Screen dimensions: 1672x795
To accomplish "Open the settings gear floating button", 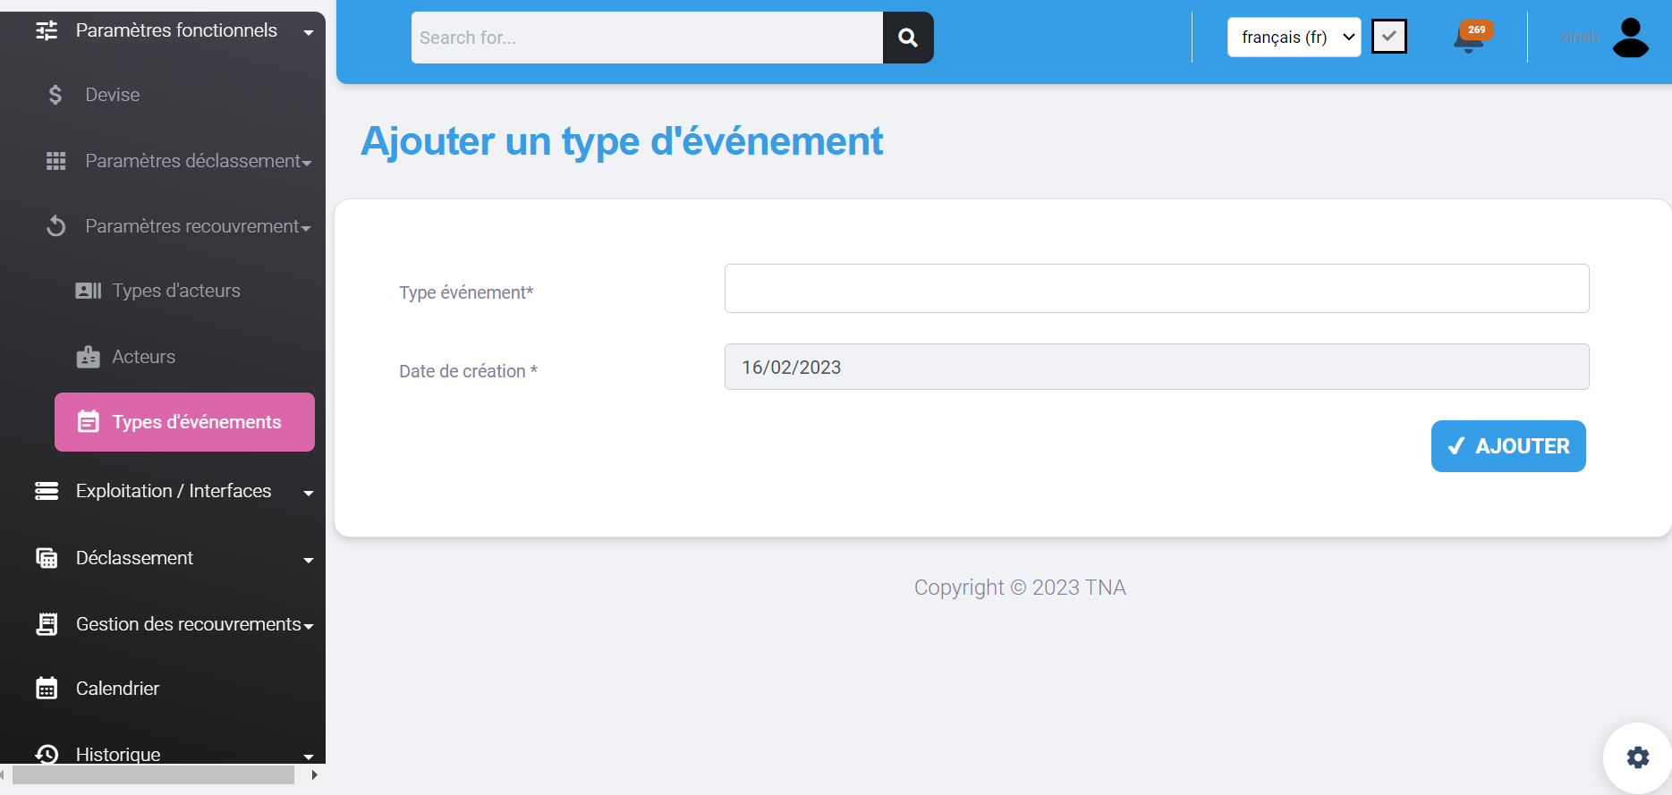I will tap(1637, 757).
